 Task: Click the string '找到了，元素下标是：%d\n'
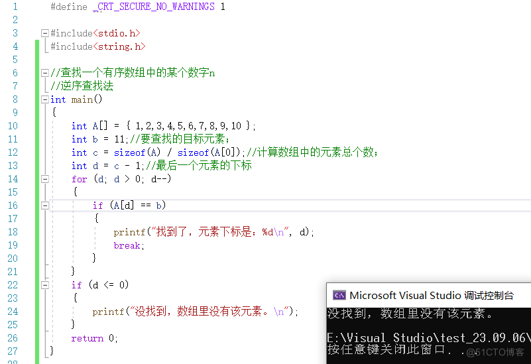[x=219, y=232]
